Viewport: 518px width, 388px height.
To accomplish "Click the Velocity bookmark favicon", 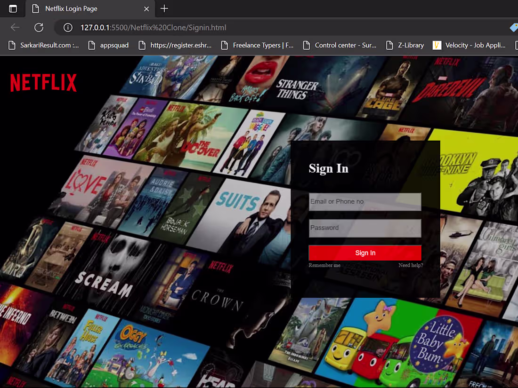I will 437,45.
